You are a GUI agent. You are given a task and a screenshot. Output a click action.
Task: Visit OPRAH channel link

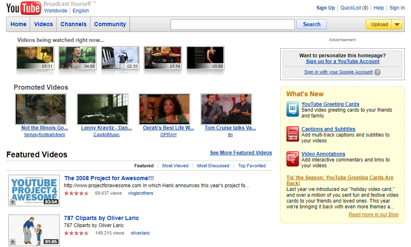(168, 135)
